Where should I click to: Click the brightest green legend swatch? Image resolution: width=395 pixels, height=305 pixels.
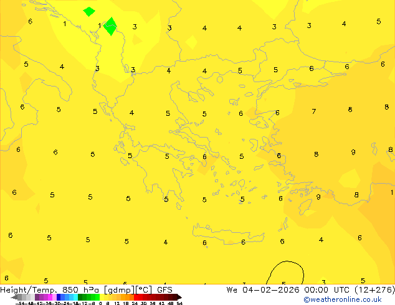[97, 297]
